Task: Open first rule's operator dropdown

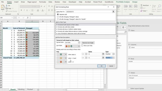Action: [x=86, y=54]
